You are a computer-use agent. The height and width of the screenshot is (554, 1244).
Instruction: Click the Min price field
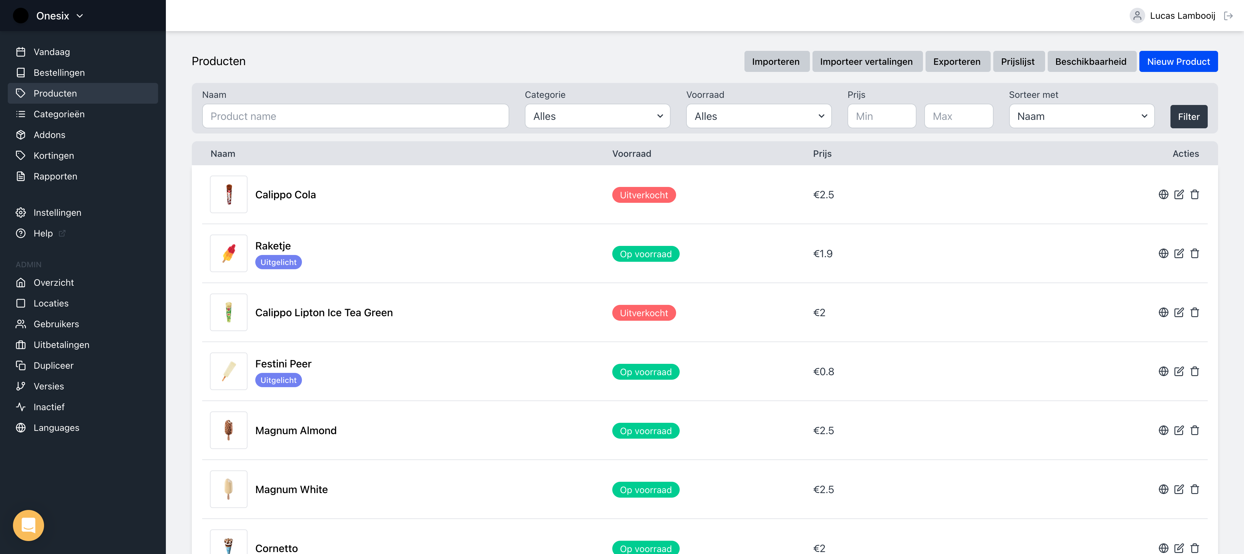881,116
